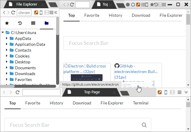Open File Explorer tab in bottom panel
This screenshot has height=132, width=191.
coord(112,103)
